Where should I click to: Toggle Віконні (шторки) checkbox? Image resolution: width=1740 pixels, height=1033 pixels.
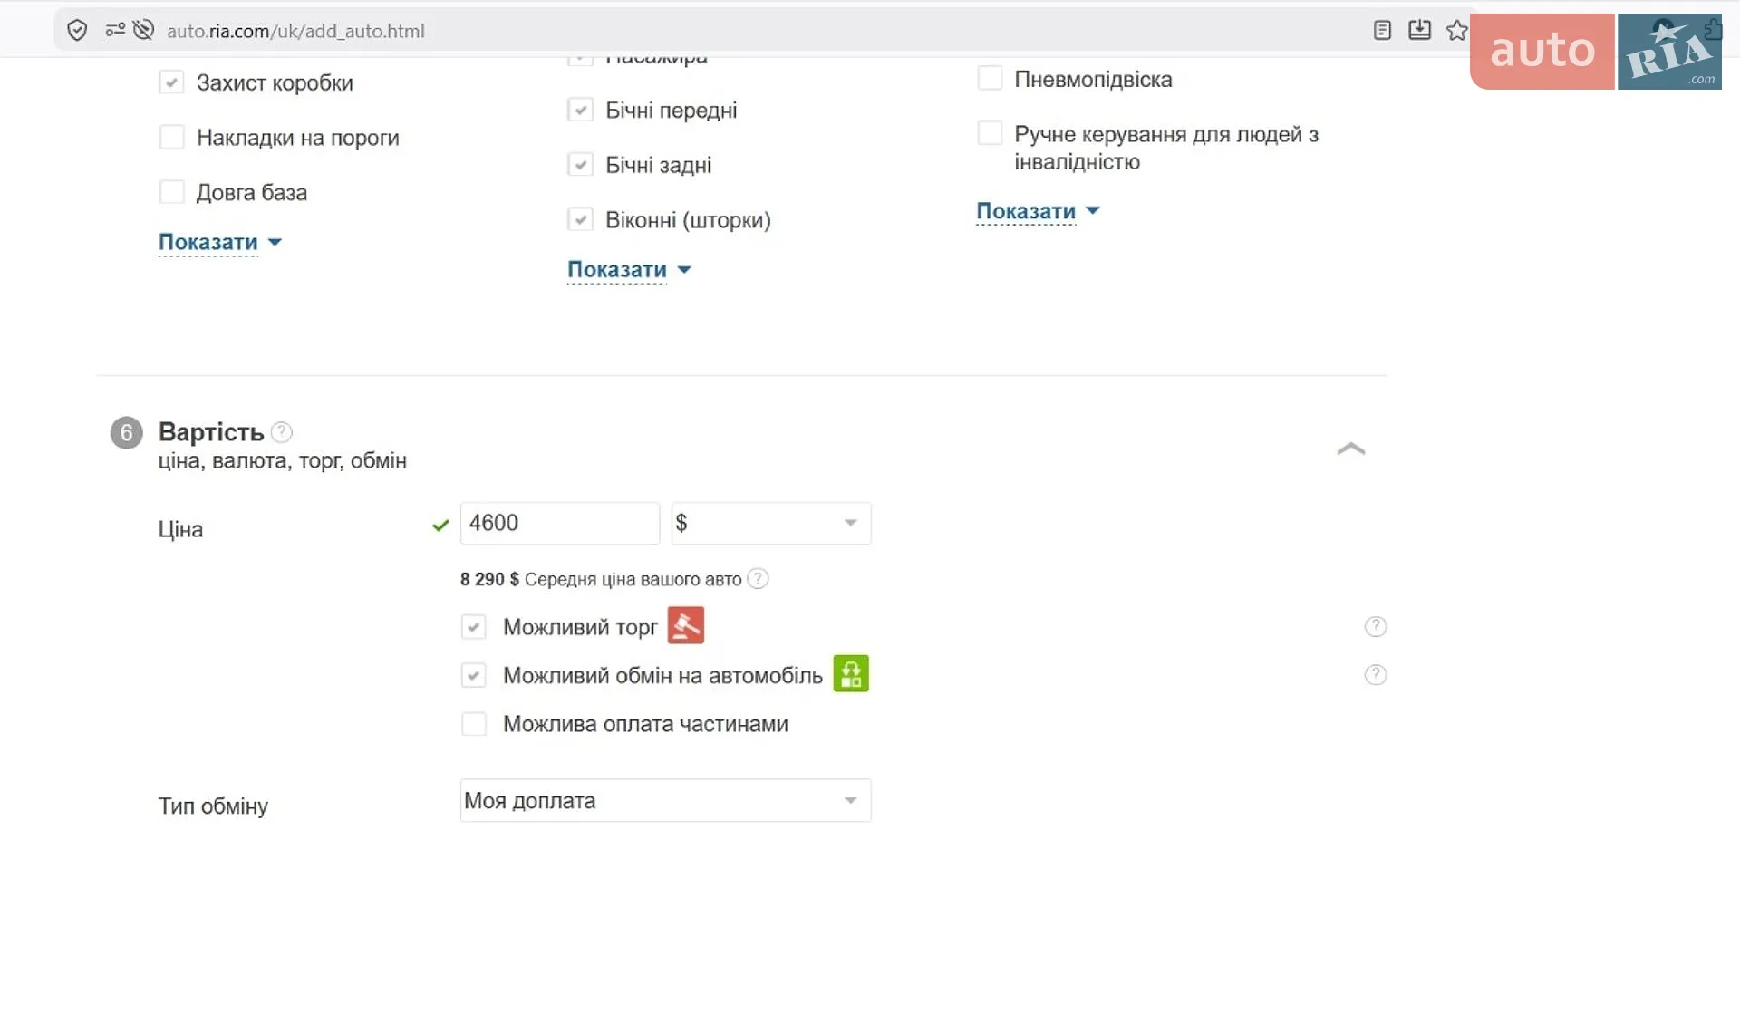[580, 219]
